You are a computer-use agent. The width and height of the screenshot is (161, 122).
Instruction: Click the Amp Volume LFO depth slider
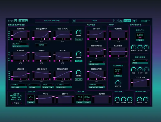point(118,39)
